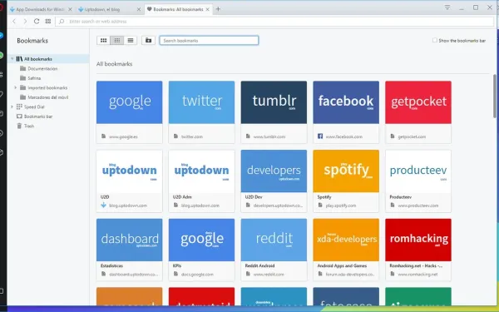Click the address bar search field
The image size is (499, 312).
tap(275, 22)
